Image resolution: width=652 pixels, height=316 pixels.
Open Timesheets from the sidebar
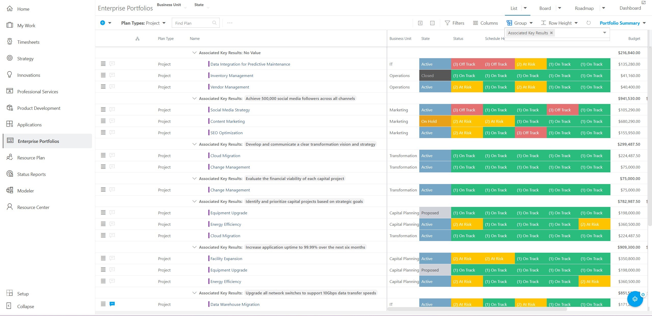point(28,42)
